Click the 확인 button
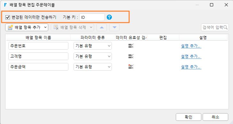This screenshot has height=124, width=233. 189,117
